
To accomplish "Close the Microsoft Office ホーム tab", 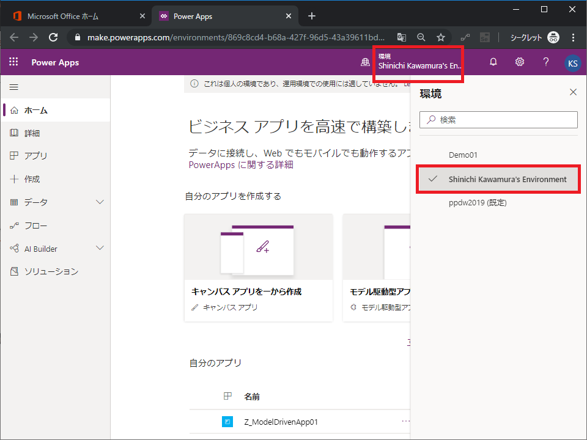I will [142, 16].
